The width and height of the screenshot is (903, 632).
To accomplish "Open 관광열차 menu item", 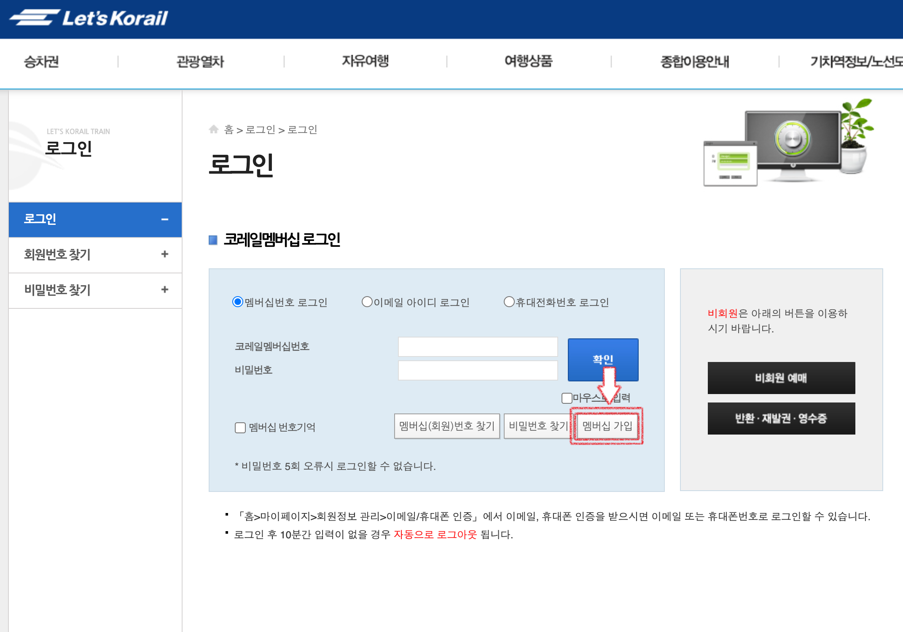I will (x=200, y=62).
